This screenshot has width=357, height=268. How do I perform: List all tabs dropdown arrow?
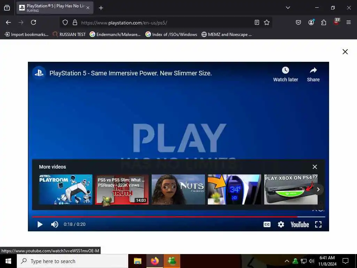click(288, 8)
